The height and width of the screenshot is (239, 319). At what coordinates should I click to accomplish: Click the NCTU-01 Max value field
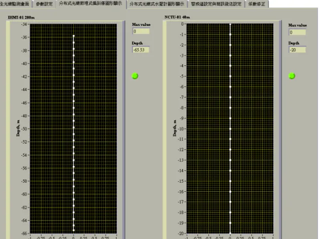click(x=297, y=32)
